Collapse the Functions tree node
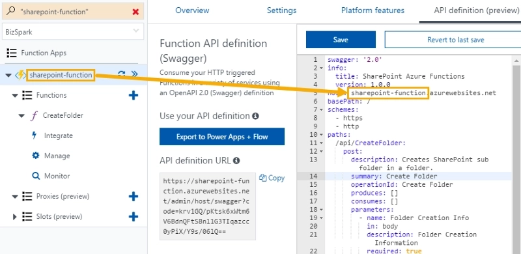The image size is (521, 254). [14, 96]
